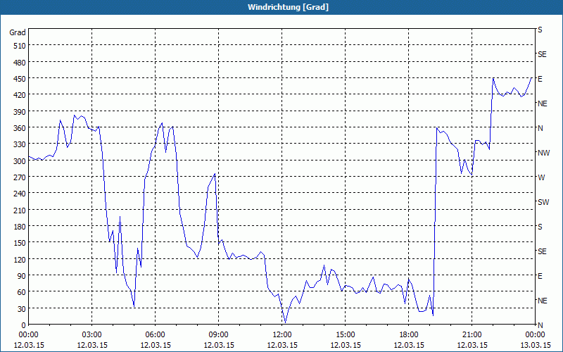
Task: Select the 12.03.15 date under 21:00
Action: pos(472,345)
